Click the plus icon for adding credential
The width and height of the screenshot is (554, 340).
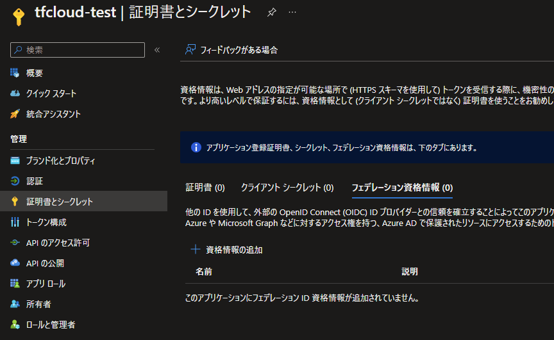point(196,249)
